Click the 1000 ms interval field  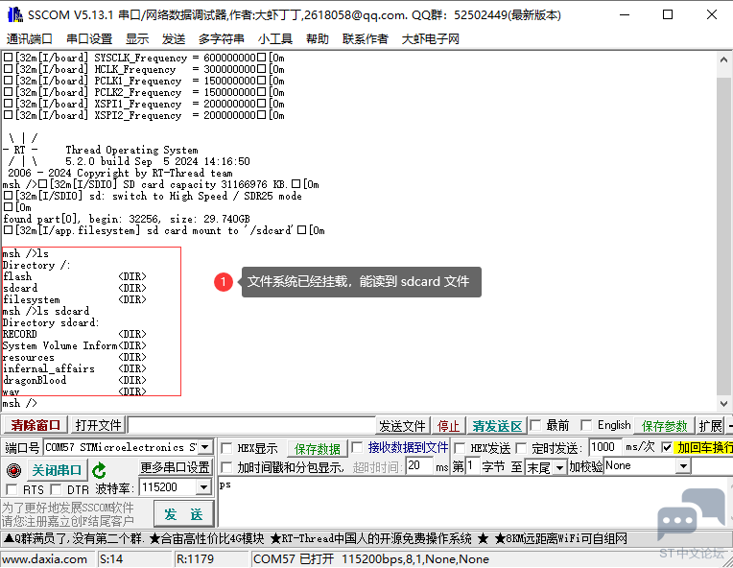pos(604,447)
